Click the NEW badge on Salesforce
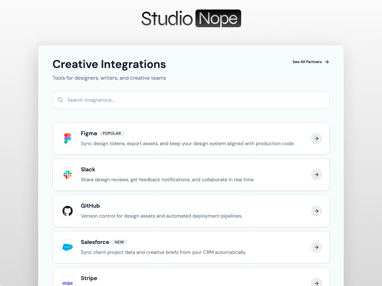The width and height of the screenshot is (382, 286). (119, 242)
